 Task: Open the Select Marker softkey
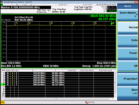128,15
